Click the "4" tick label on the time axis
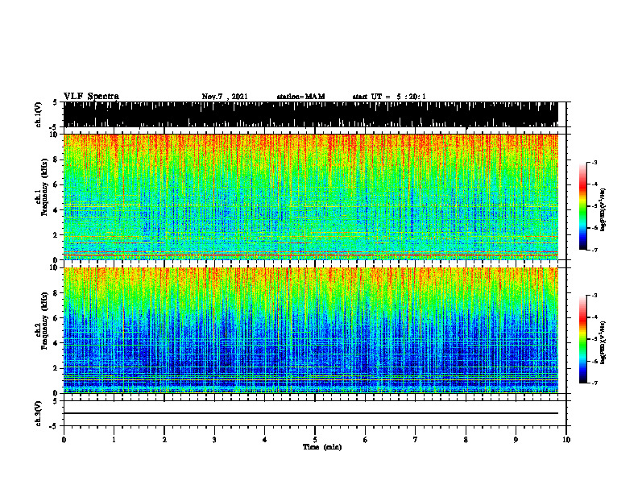Viewport: 638px width, 493px height. (x=265, y=440)
